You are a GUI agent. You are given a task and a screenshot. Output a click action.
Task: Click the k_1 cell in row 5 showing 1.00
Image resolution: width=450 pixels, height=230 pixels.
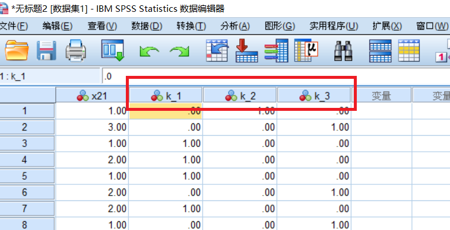[x=166, y=176]
